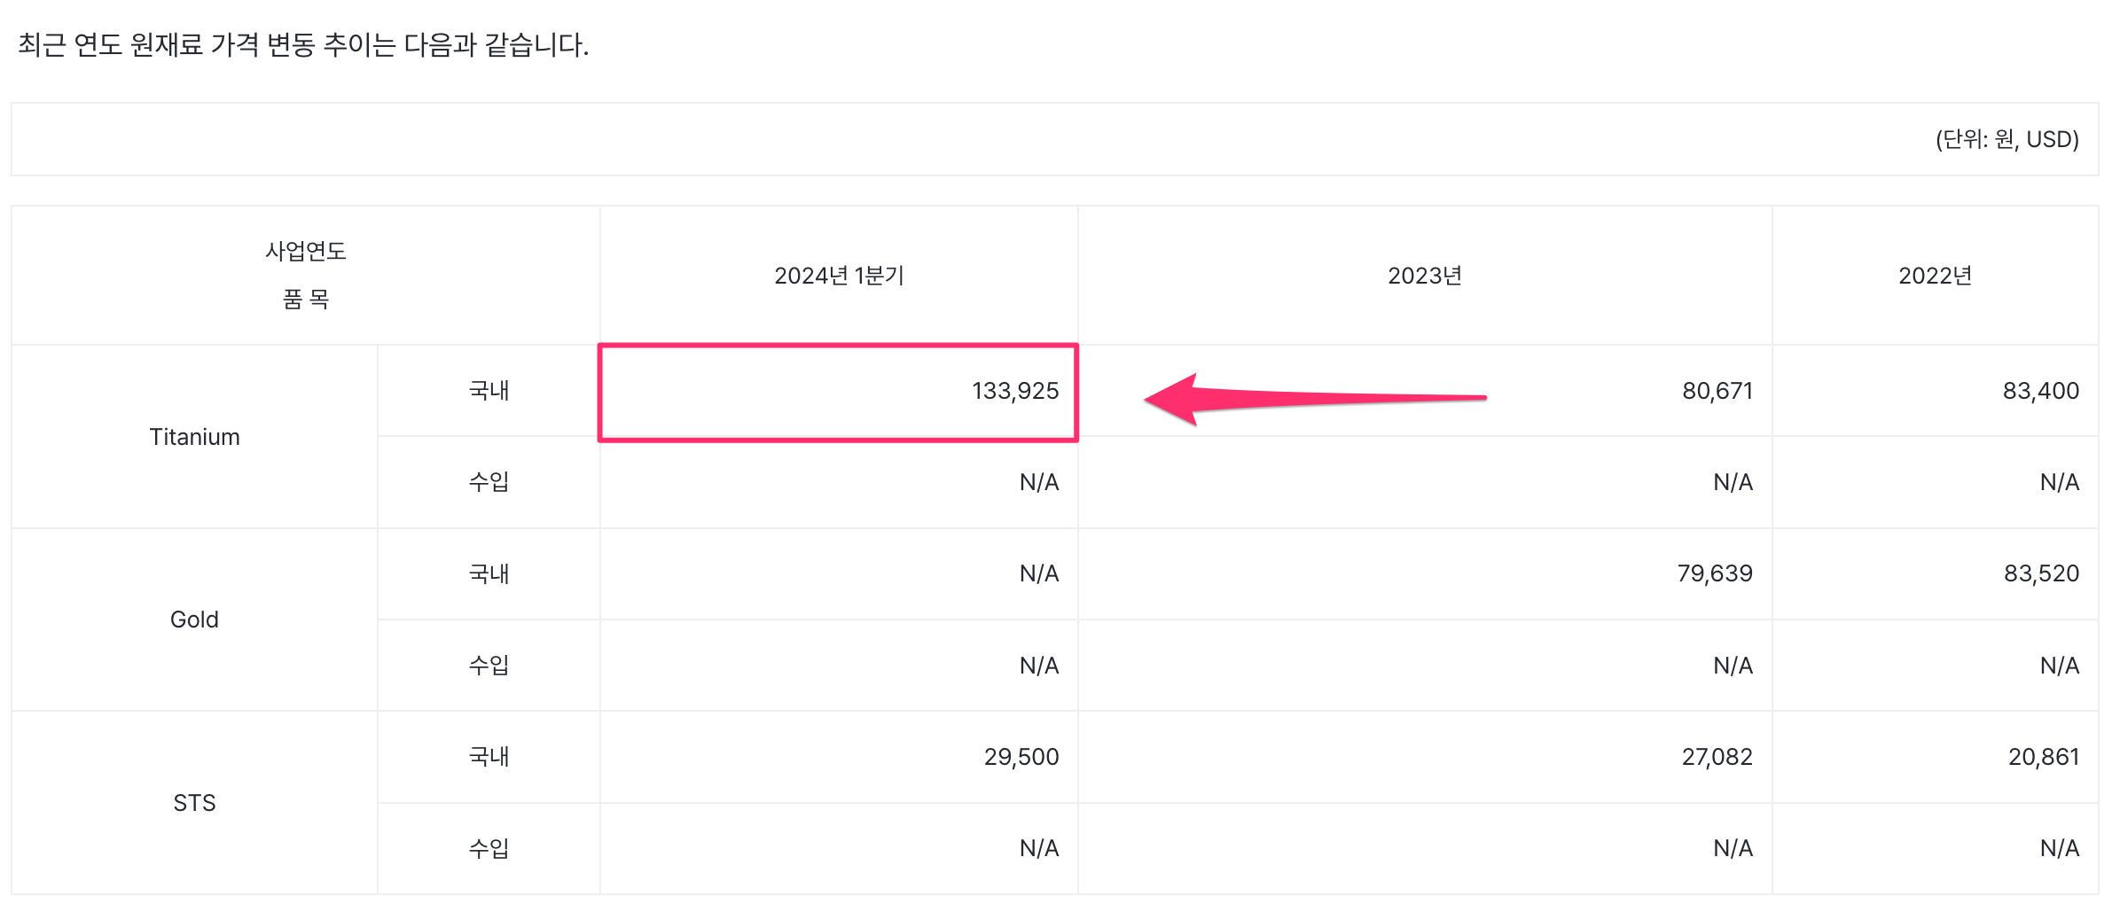
Task: Click the 품 목 header text
Action: pos(305,300)
